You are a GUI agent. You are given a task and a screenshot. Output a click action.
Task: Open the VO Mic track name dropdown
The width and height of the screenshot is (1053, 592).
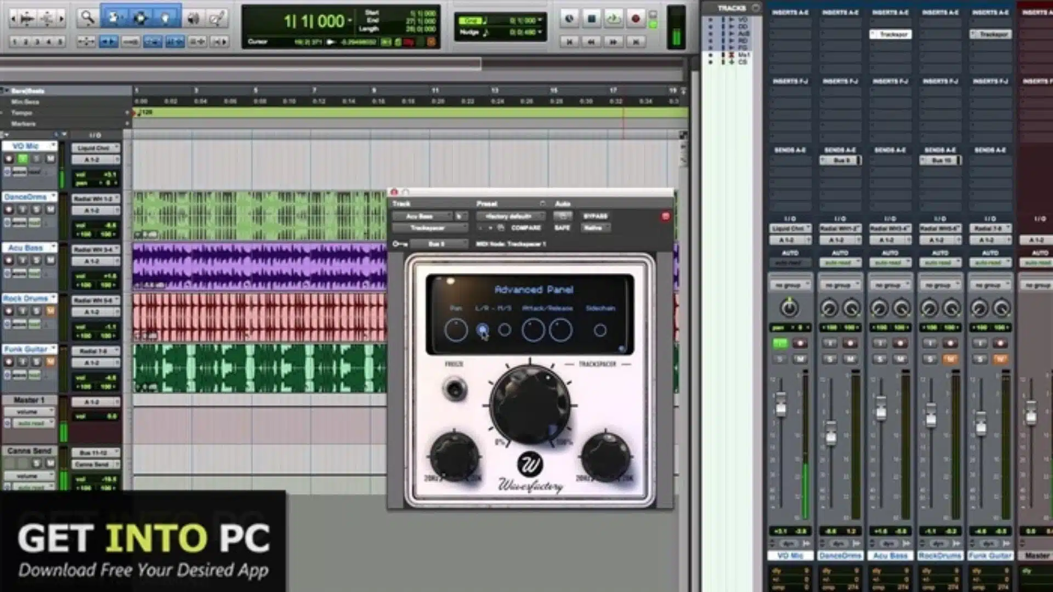pyautogui.click(x=53, y=146)
